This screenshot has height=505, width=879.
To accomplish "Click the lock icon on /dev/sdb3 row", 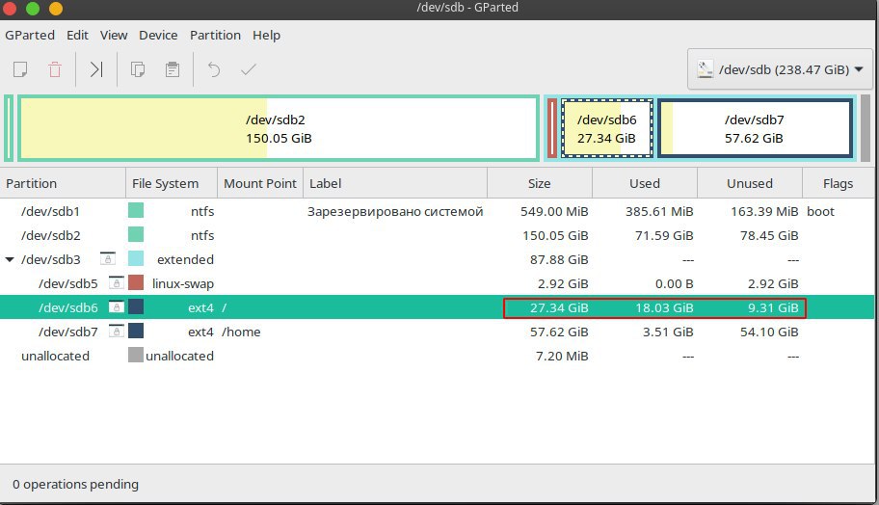I will [108, 259].
